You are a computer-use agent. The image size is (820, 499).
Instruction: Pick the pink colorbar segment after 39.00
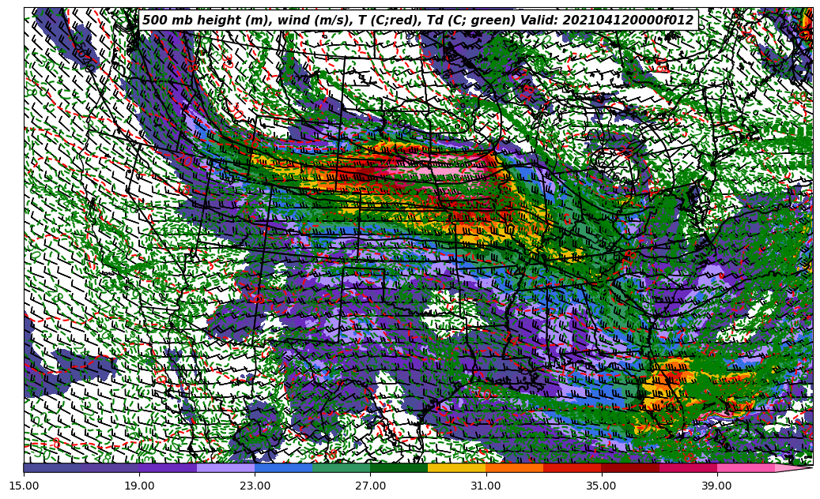tap(745, 467)
